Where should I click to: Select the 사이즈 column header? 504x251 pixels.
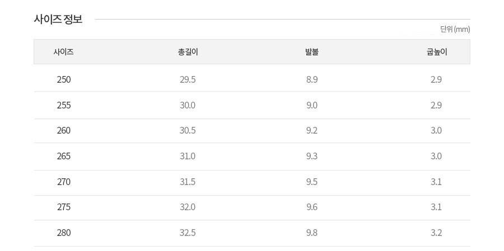tap(64, 52)
